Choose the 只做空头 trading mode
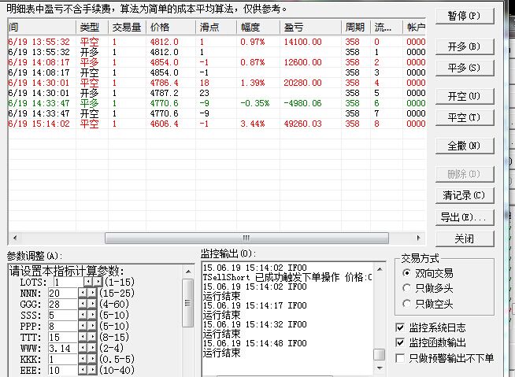 pos(406,303)
